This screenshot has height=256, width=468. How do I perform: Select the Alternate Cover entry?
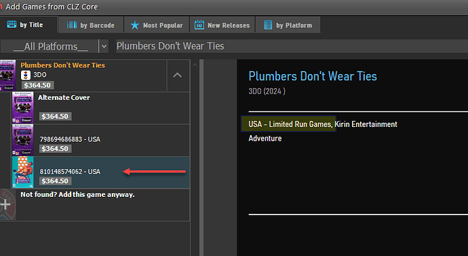100,108
